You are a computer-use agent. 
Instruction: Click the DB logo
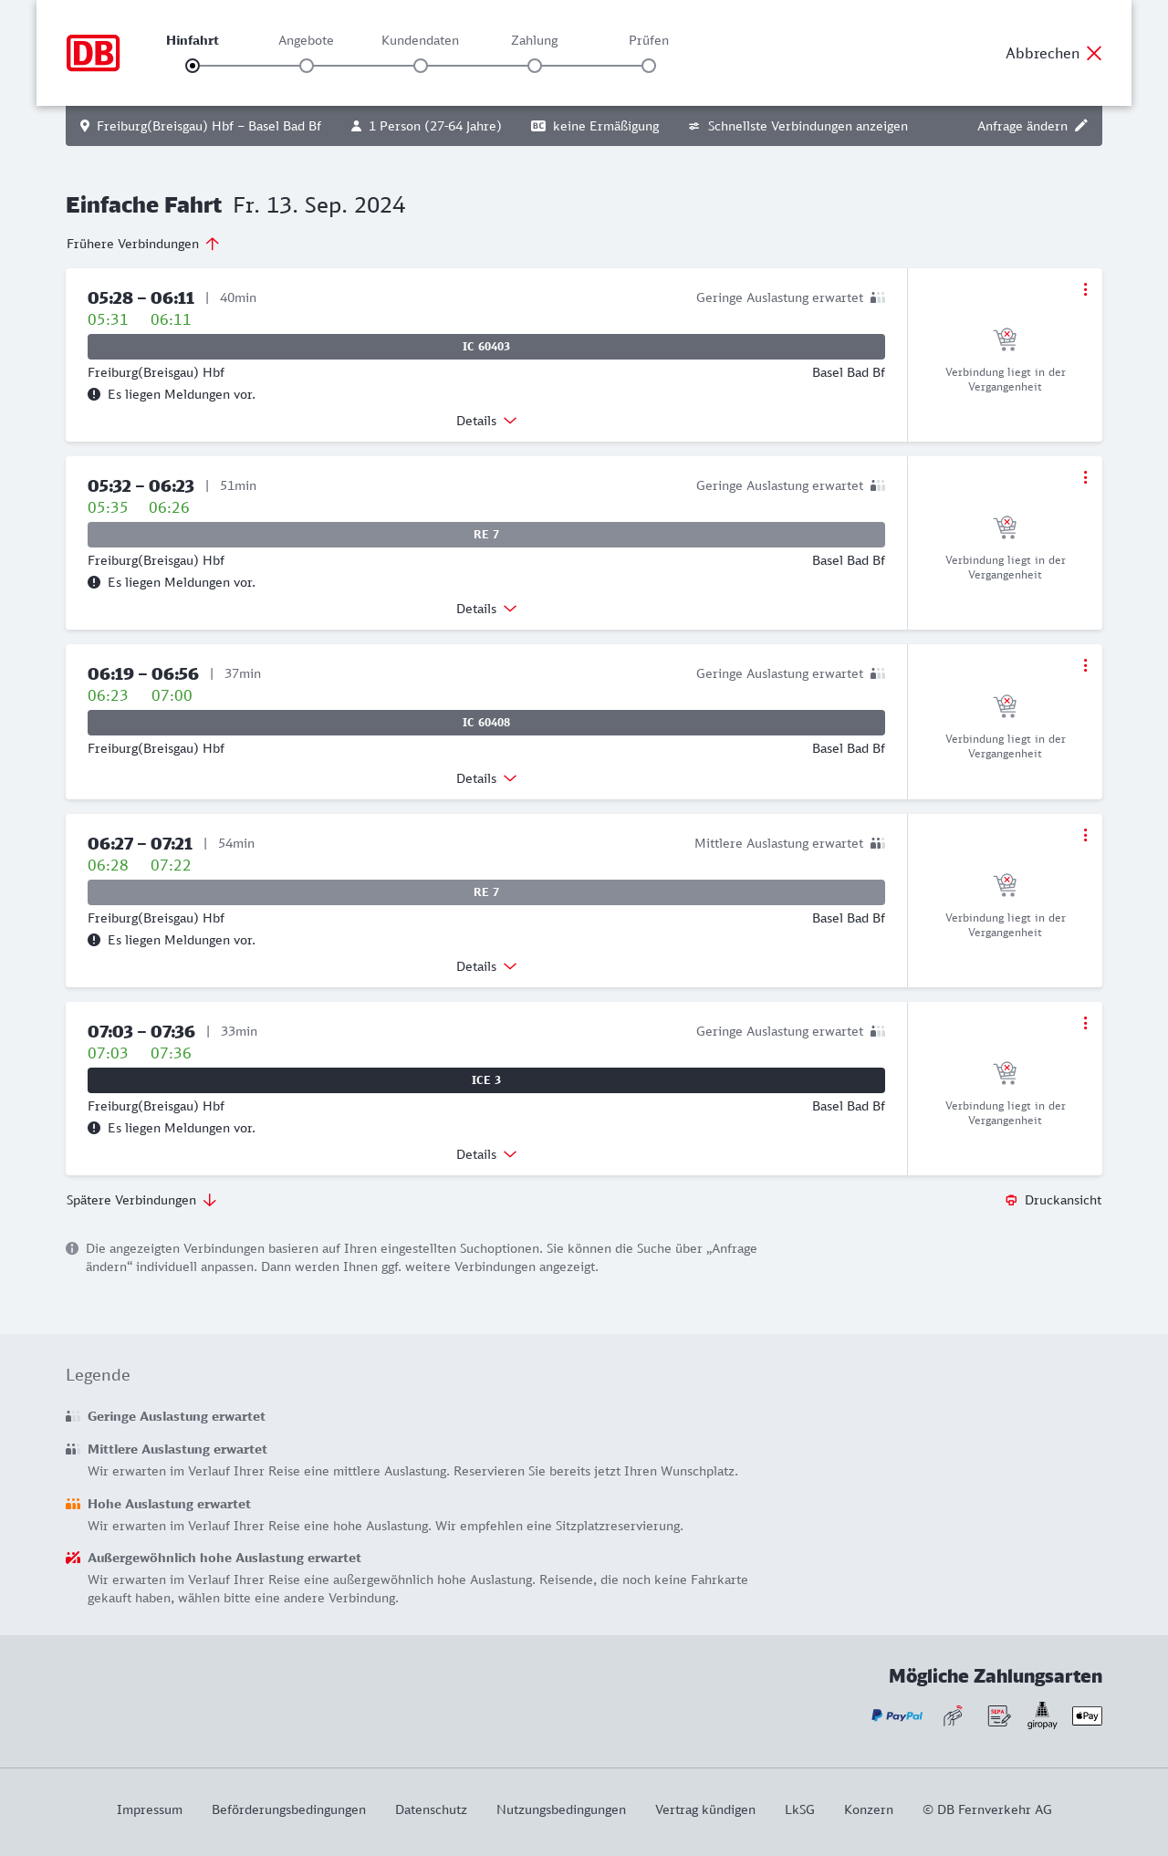point(93,53)
